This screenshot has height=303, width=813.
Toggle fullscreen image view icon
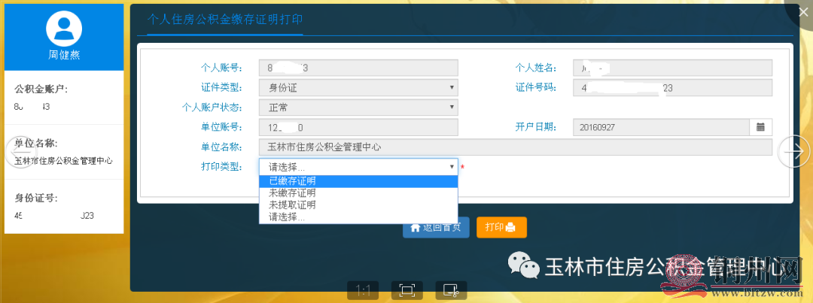pos(407,291)
